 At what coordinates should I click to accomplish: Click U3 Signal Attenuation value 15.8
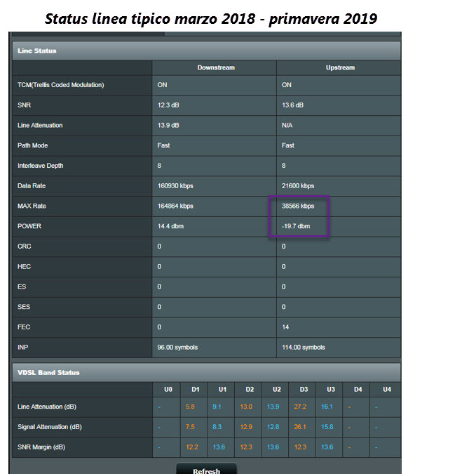click(x=327, y=427)
